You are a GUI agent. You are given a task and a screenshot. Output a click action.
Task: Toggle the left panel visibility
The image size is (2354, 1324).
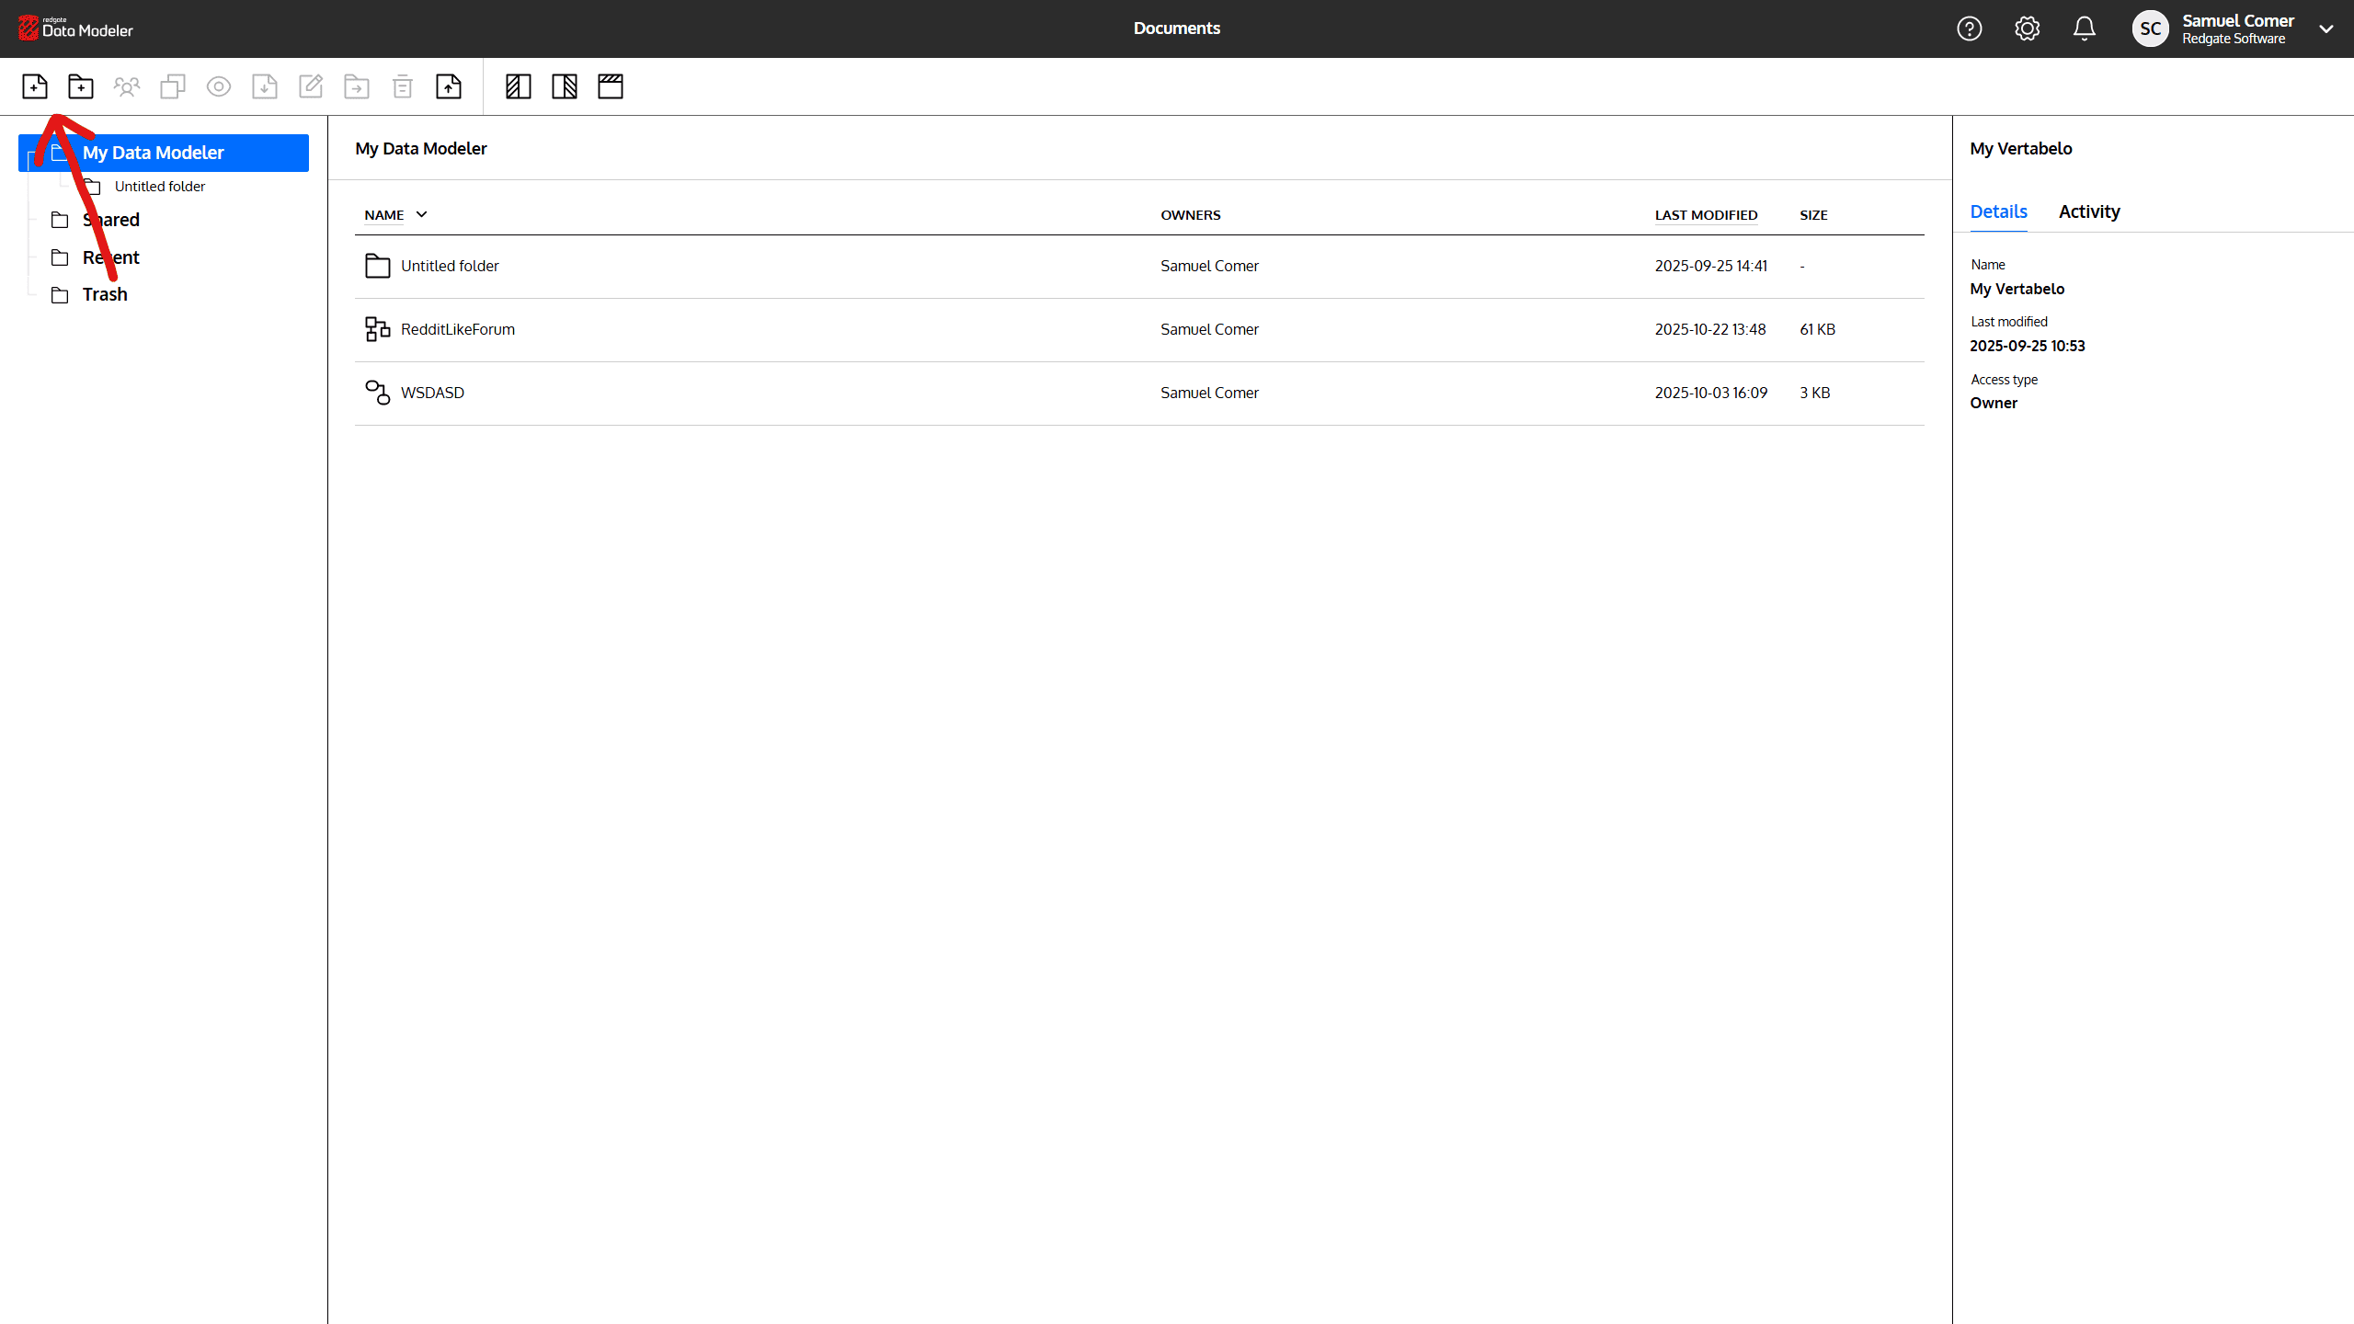click(519, 86)
